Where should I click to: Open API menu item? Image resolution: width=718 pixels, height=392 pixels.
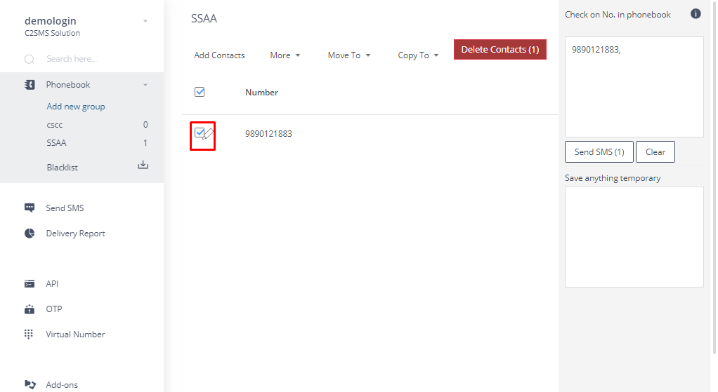coord(52,284)
